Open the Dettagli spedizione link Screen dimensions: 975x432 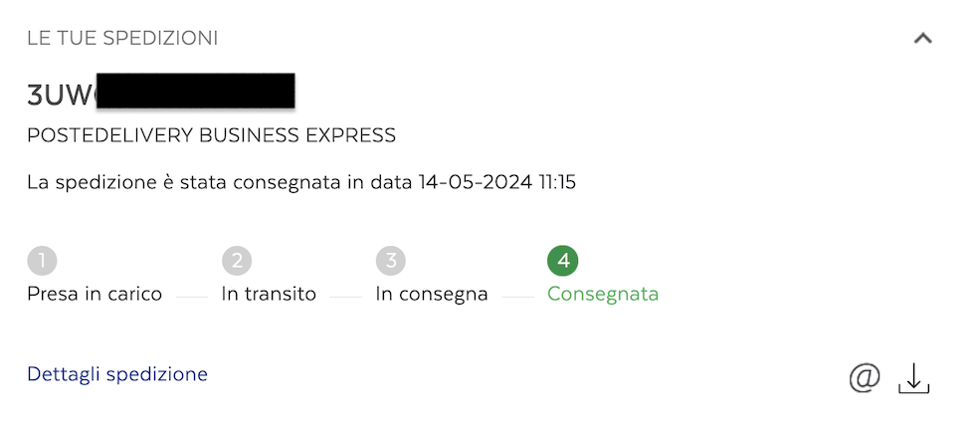click(x=117, y=374)
